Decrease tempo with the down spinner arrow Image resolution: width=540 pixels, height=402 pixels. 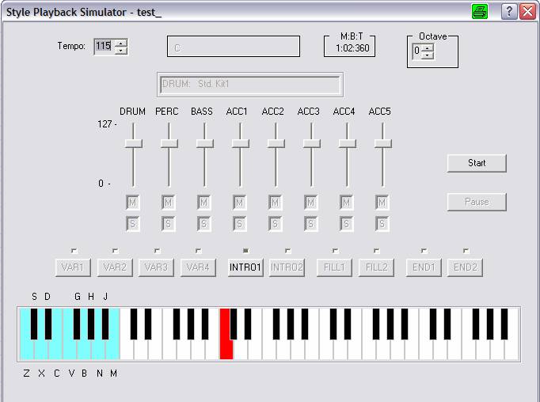click(x=121, y=51)
